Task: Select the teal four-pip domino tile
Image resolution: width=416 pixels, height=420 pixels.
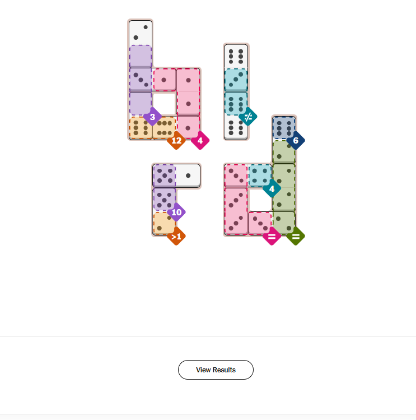Action: click(x=259, y=175)
